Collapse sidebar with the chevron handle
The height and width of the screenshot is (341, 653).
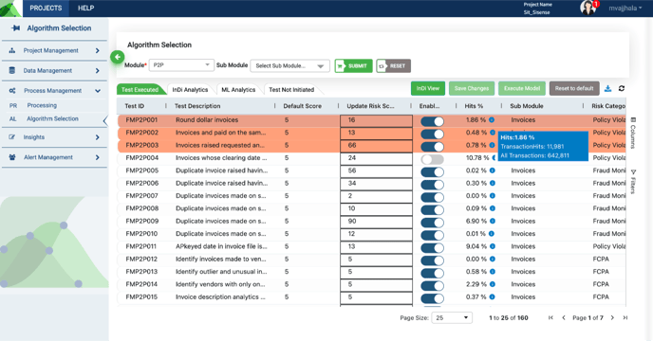tap(105, 121)
